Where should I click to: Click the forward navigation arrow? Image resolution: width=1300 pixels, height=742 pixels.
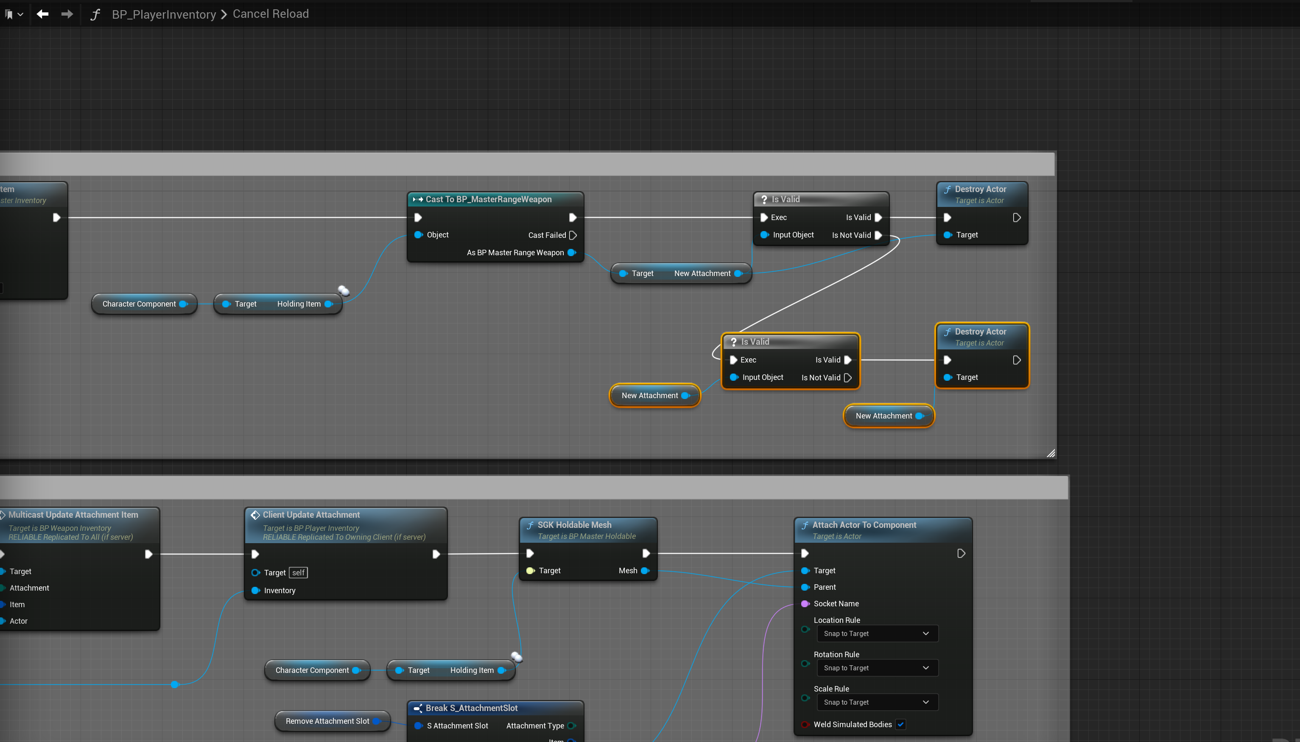tap(67, 14)
